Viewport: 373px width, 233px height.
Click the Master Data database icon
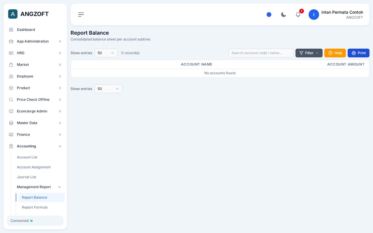[x=11, y=123]
